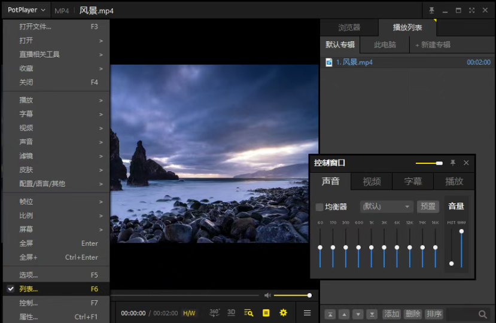Pin the 控制窗口 panel with the pin icon

(x=453, y=163)
